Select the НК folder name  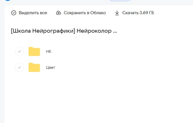49,51
